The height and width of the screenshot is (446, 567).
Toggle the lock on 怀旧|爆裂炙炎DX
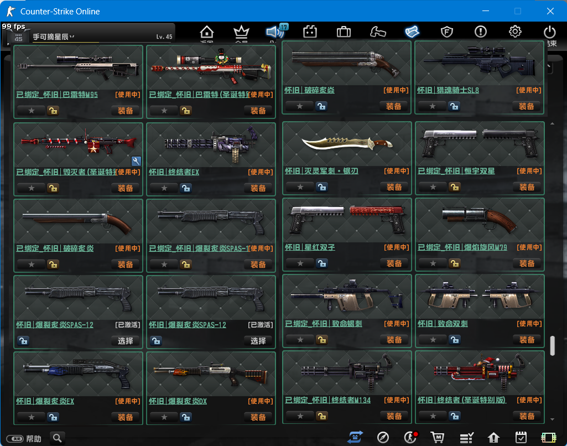click(x=186, y=417)
